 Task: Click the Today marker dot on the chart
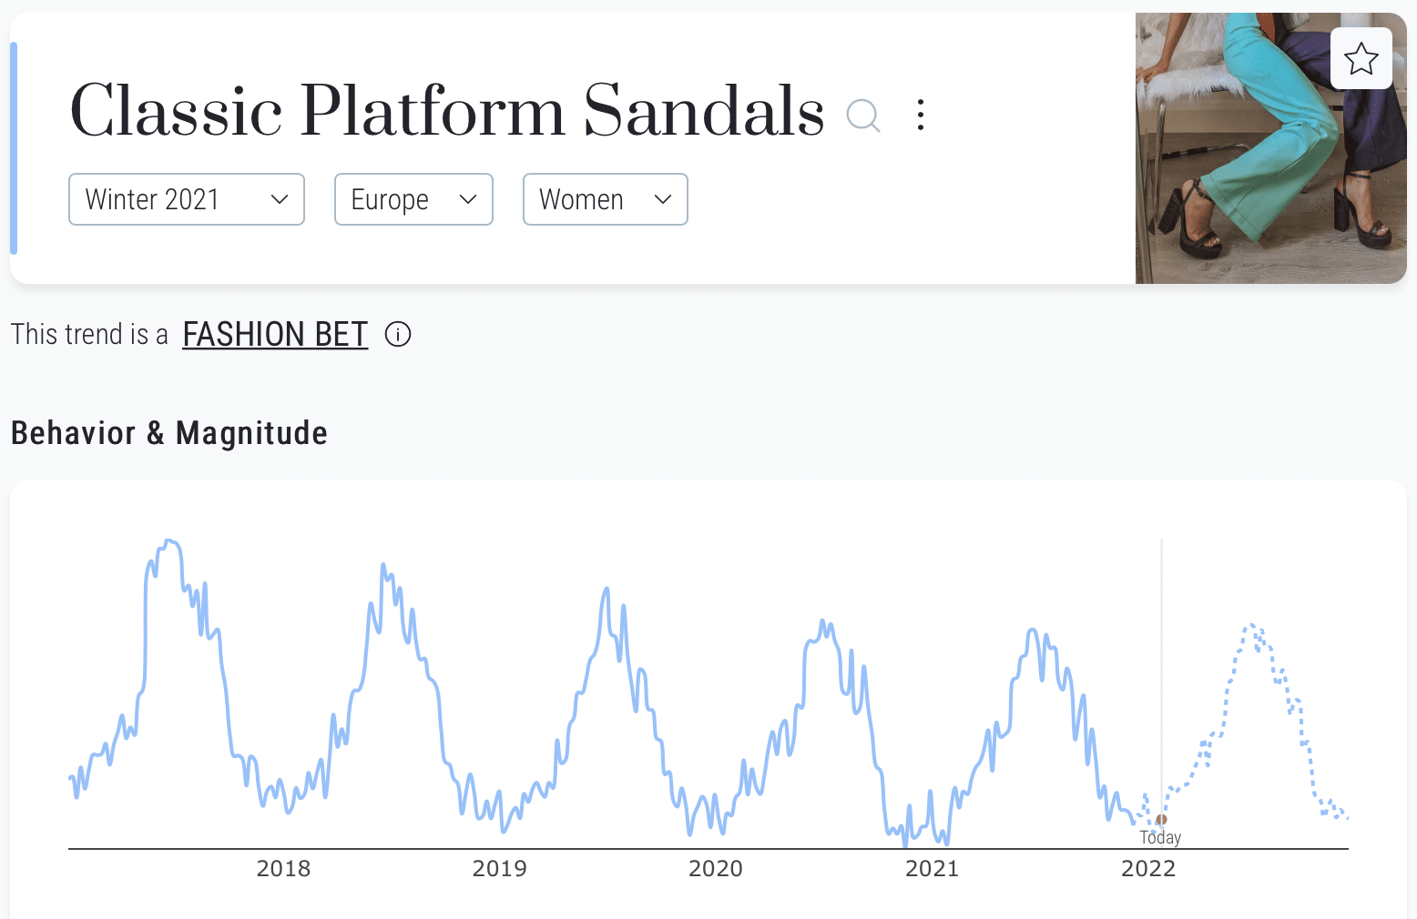pos(1161,820)
